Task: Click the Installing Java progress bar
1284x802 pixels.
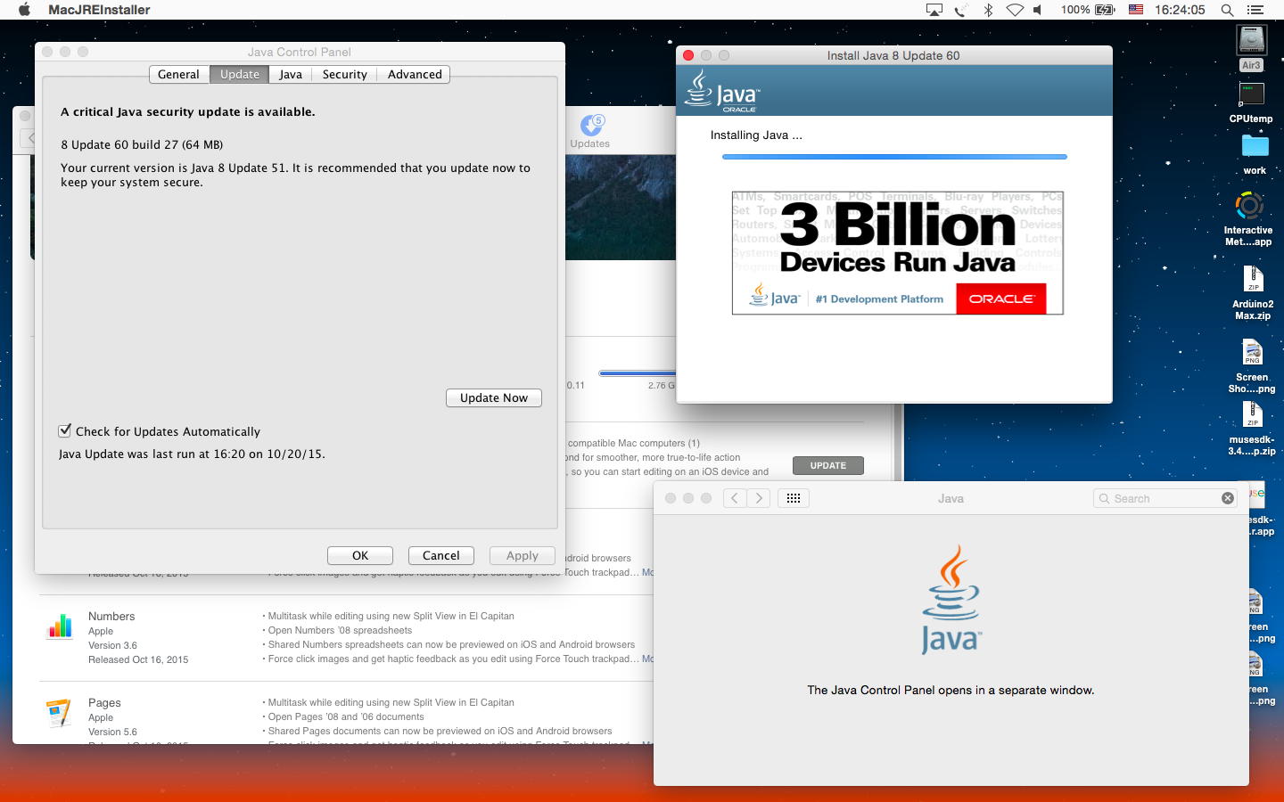Action: click(894, 157)
